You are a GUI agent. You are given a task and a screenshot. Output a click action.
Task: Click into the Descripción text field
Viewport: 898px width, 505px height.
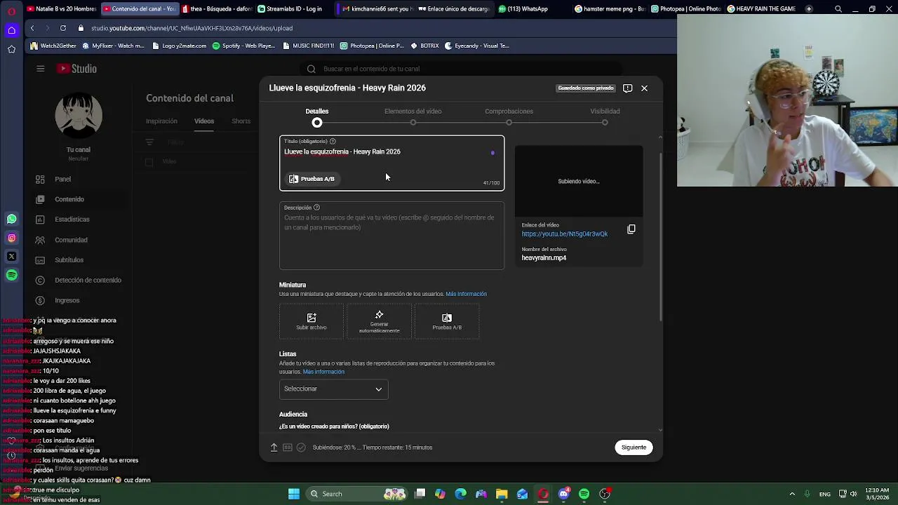coord(391,236)
